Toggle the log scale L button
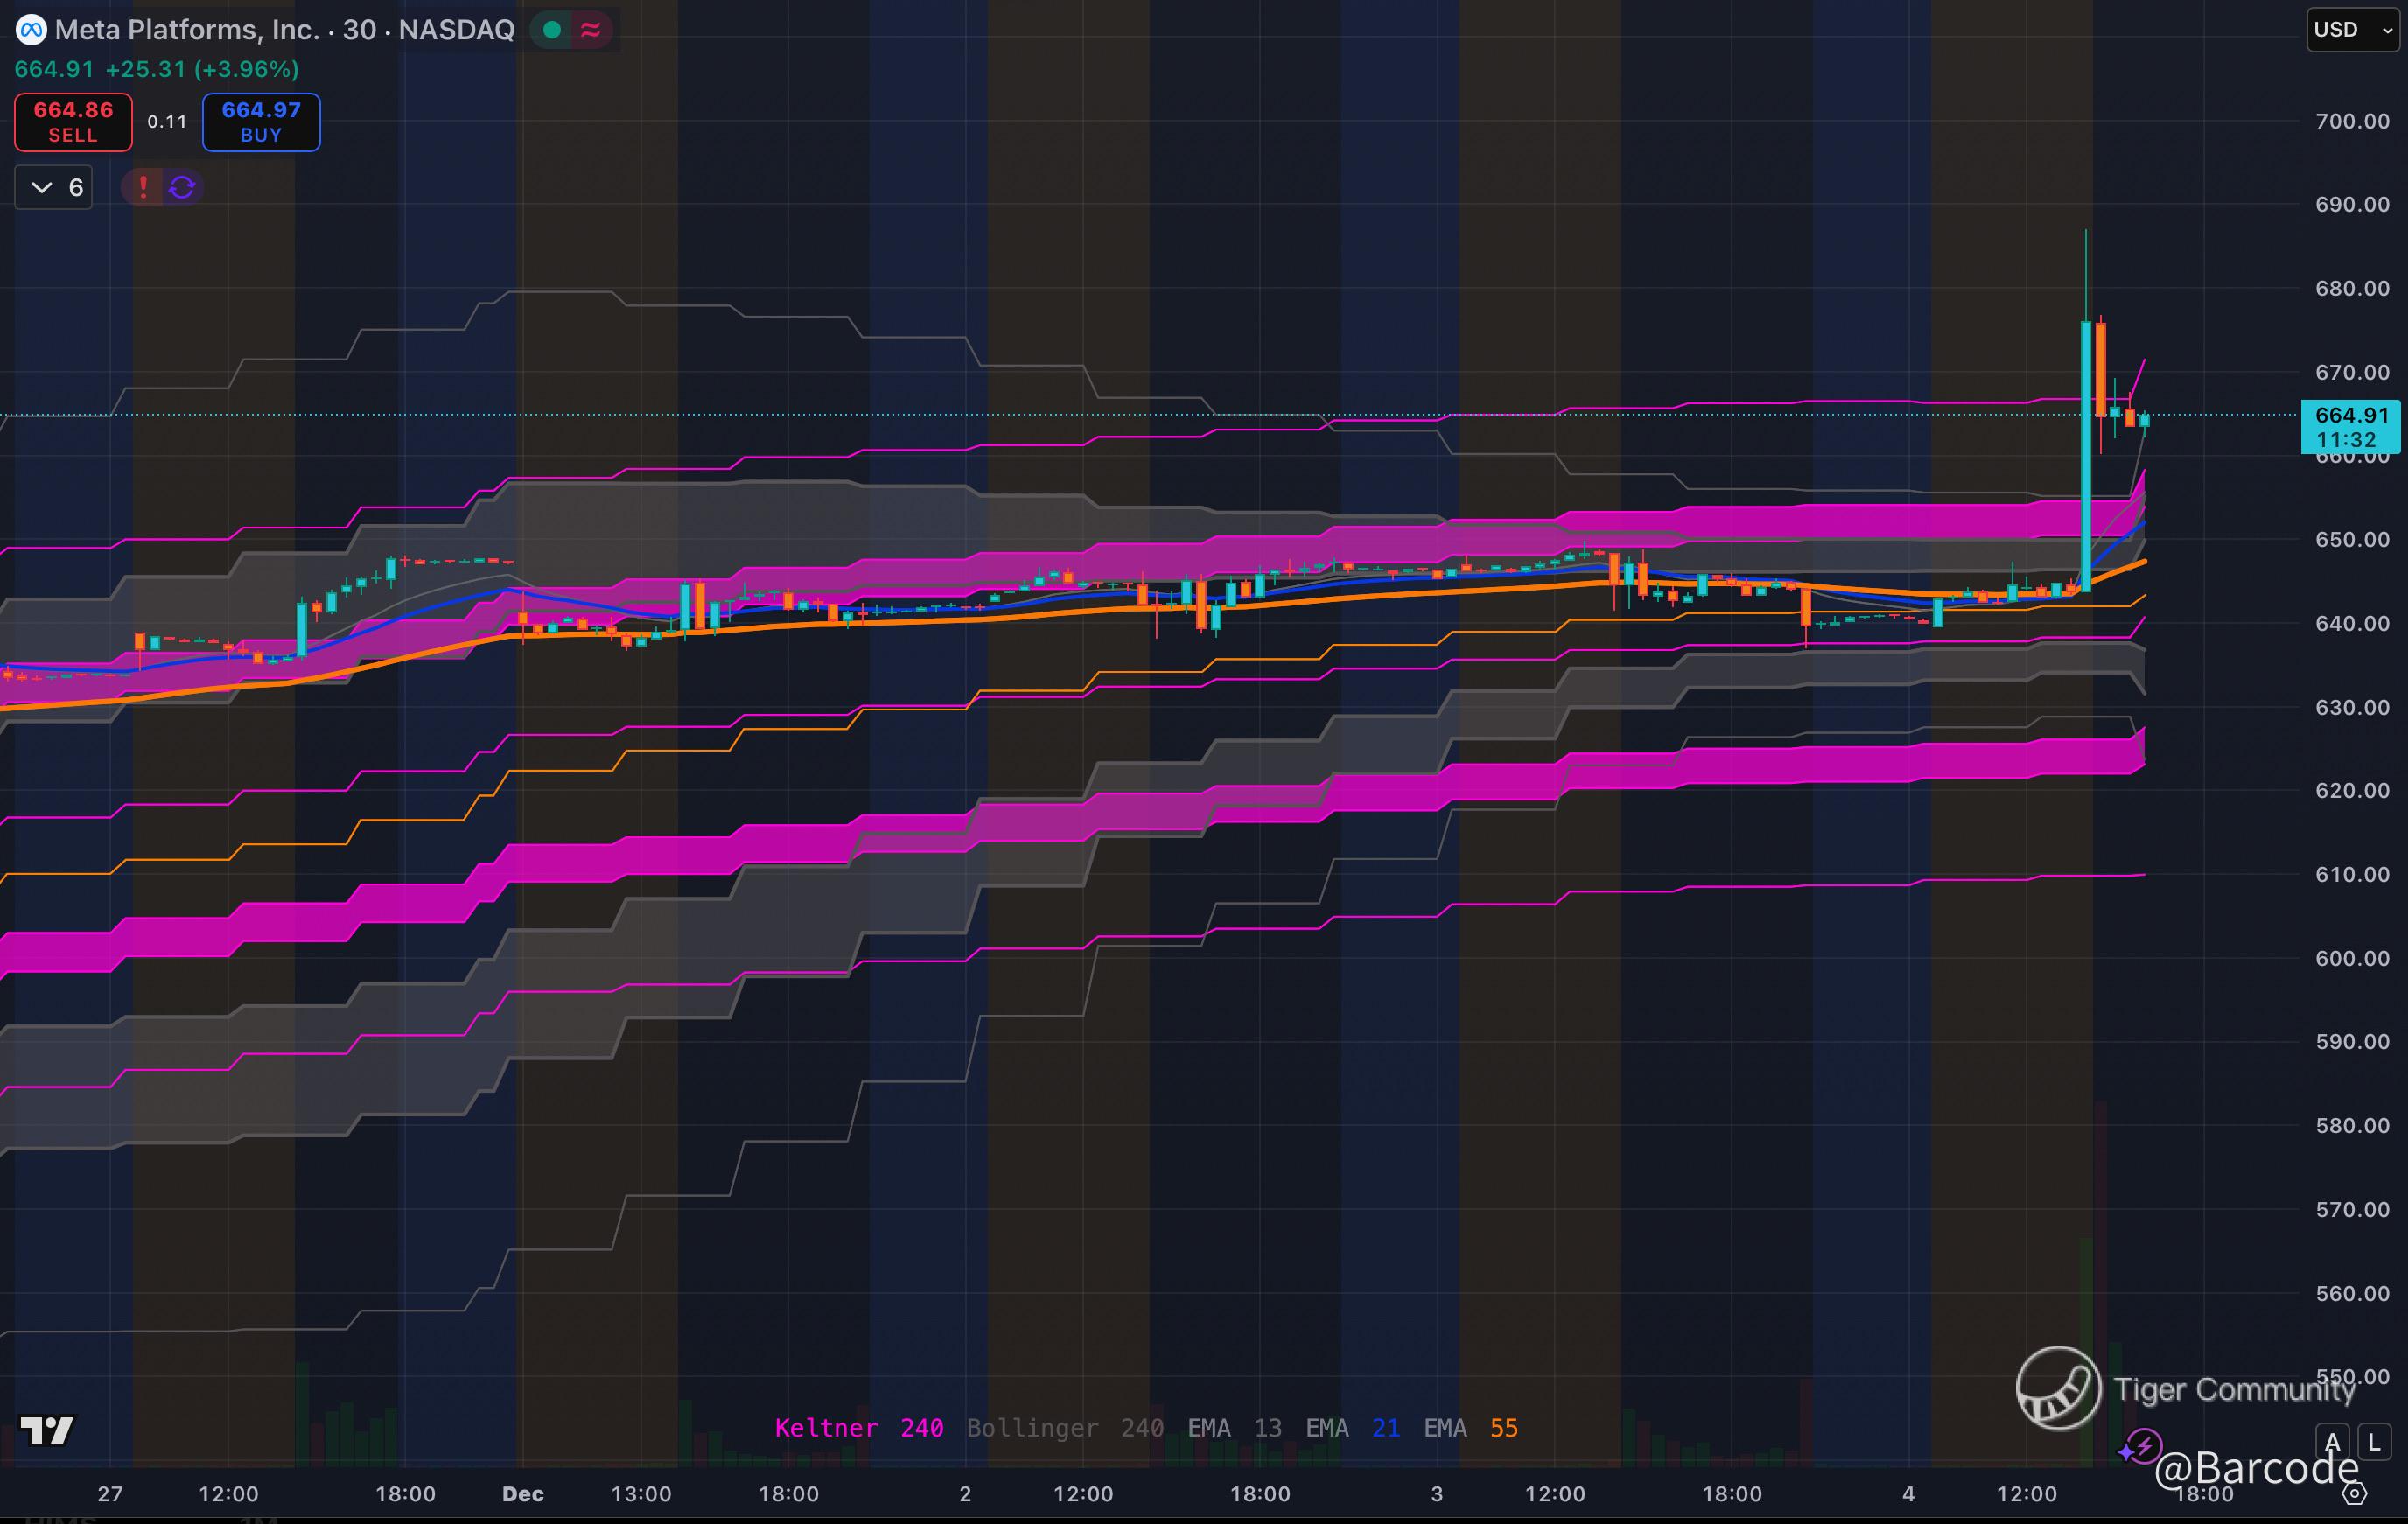2408x1524 pixels. tap(2374, 1442)
